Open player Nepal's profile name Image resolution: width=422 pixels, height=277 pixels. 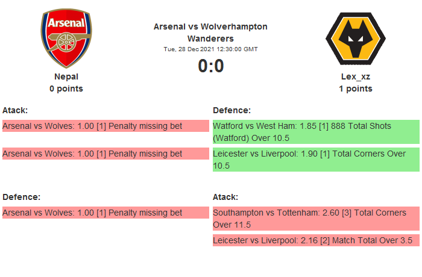[x=66, y=76]
